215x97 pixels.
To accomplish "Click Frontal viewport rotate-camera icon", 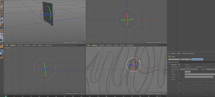I will (x=164, y=45).
